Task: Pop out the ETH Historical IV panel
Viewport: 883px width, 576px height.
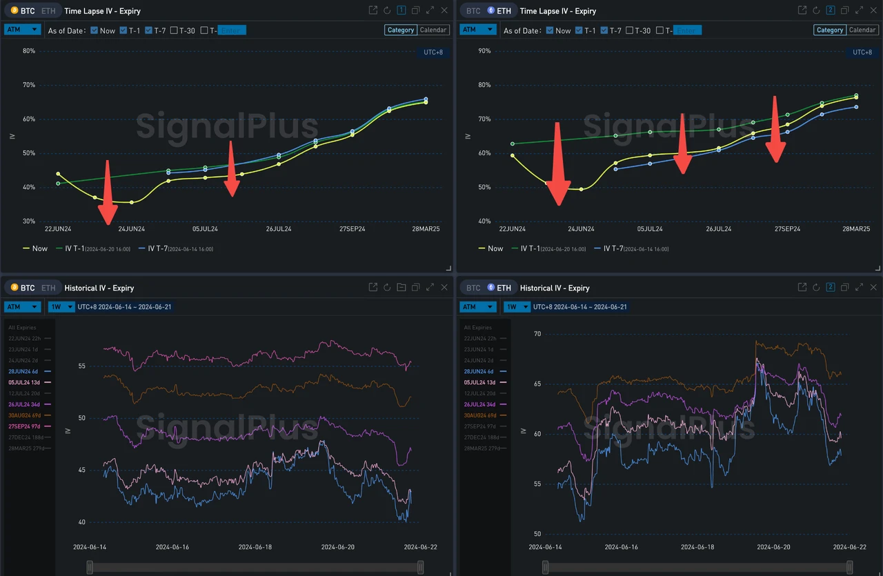Action: click(x=802, y=288)
